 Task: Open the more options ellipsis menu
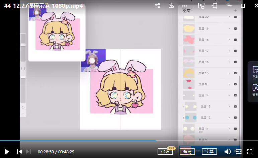(184, 6)
